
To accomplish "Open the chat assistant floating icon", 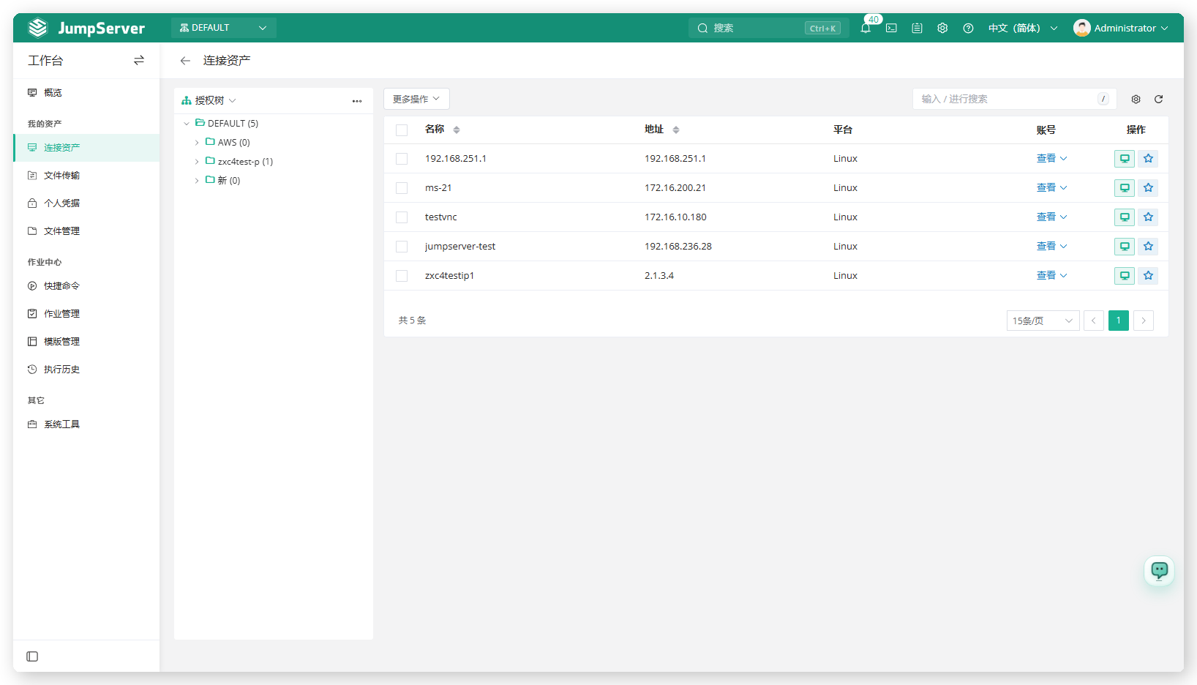I will tap(1160, 570).
